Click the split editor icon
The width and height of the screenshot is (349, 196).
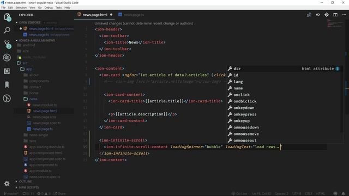(x=335, y=15)
